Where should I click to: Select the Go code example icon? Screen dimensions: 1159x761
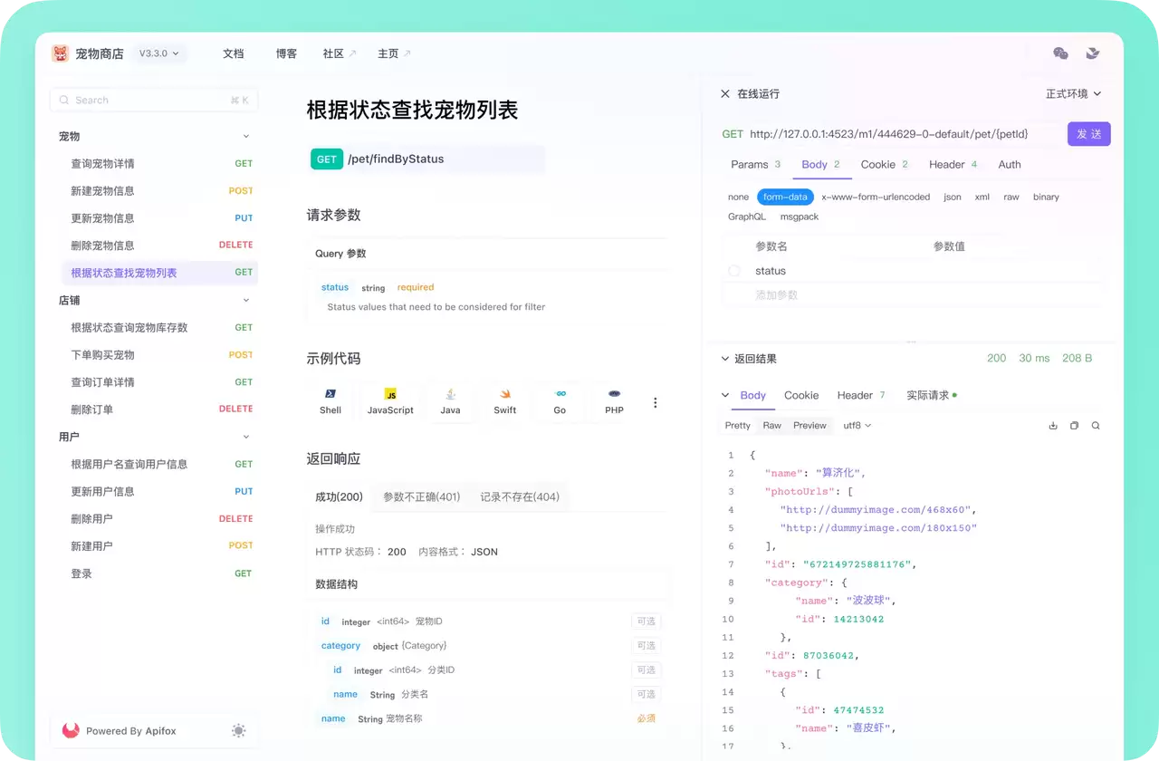tap(560, 394)
